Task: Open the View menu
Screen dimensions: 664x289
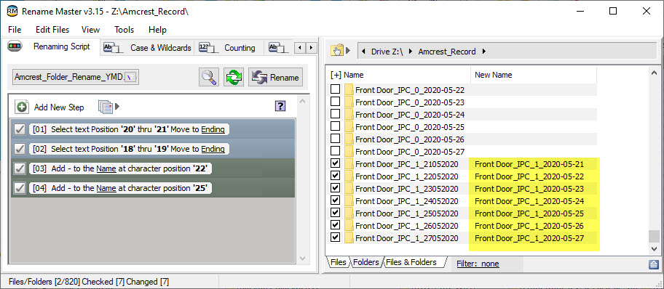Action: point(90,30)
